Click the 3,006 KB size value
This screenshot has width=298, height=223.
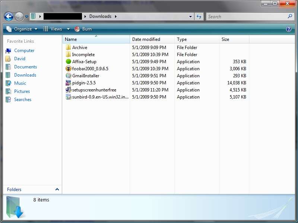point(238,69)
